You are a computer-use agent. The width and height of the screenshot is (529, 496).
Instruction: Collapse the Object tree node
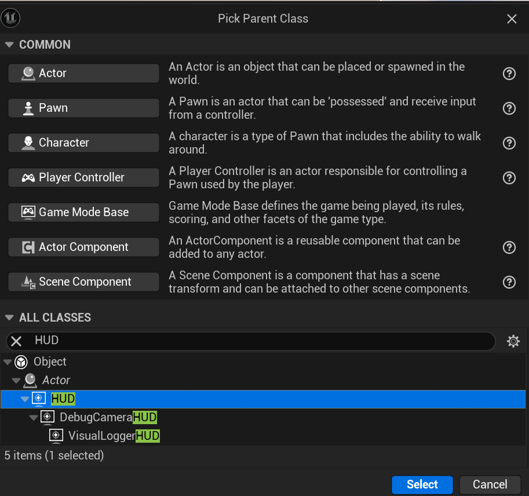(8, 362)
